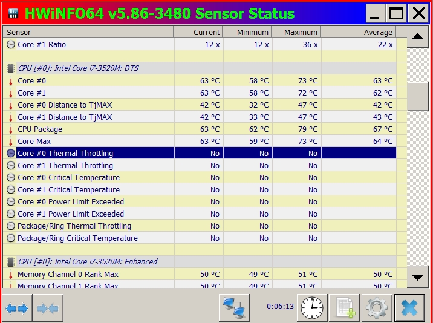This screenshot has width=433, height=323.
Task: Click the clock icon for Core #1 Critical Temperature
Action: 11,189
